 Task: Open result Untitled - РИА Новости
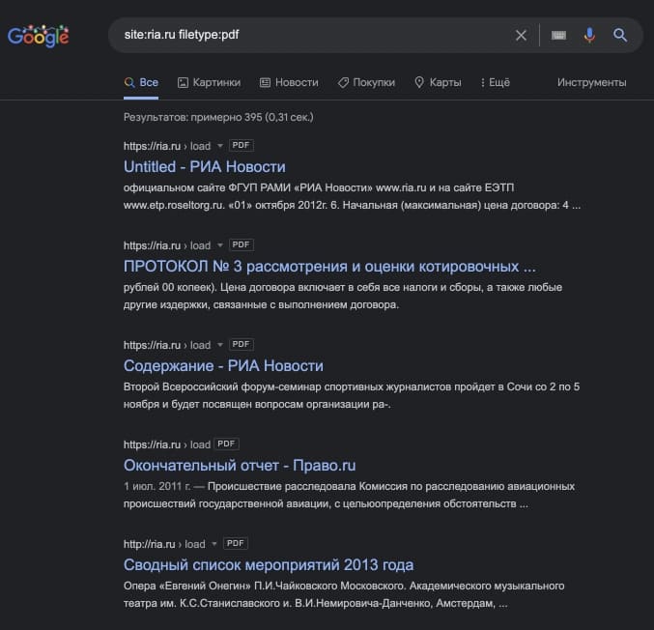pos(205,167)
